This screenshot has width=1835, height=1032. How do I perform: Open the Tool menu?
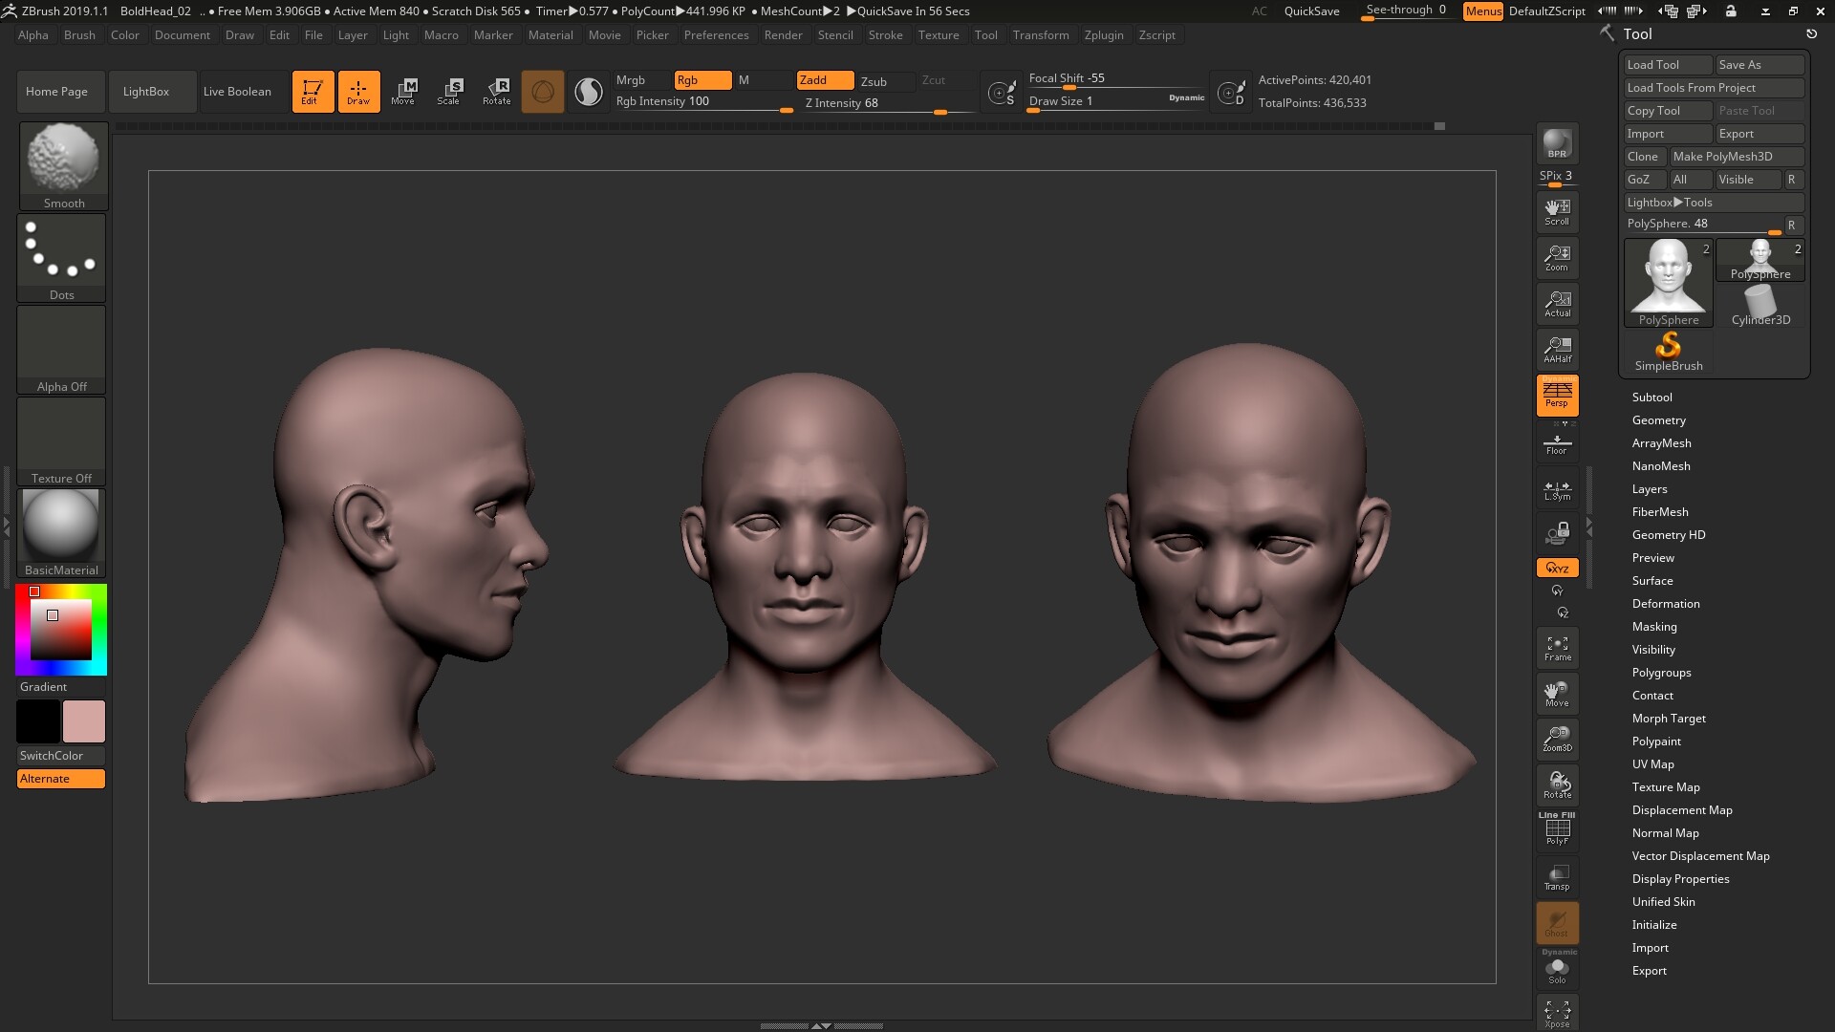coord(984,34)
